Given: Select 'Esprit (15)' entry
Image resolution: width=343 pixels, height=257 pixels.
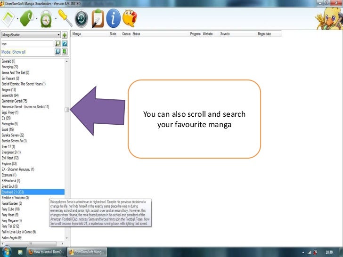Looking at the screenshot, I should [x=8, y=129].
